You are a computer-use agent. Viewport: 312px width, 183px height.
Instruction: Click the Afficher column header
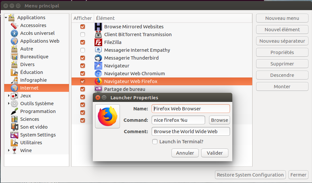83,18
